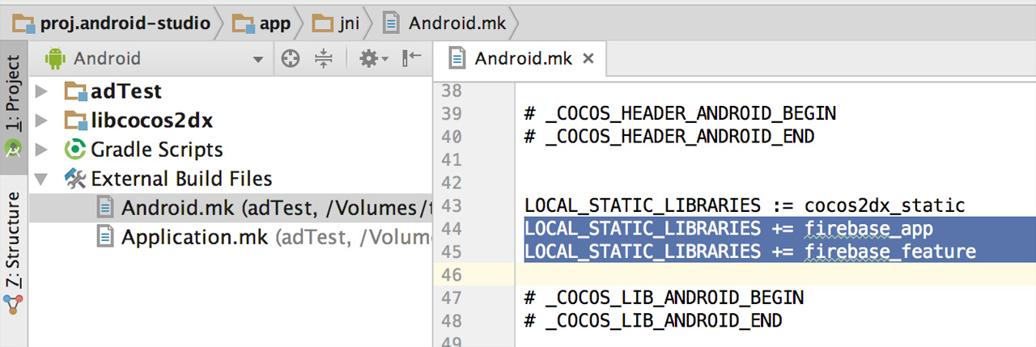The height and width of the screenshot is (347, 1036).
Task: Close the Android.mk editor tab
Action: [588, 58]
